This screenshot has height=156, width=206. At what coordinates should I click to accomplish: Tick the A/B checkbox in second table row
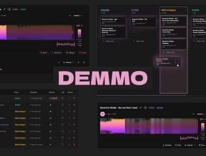coord(62,105)
